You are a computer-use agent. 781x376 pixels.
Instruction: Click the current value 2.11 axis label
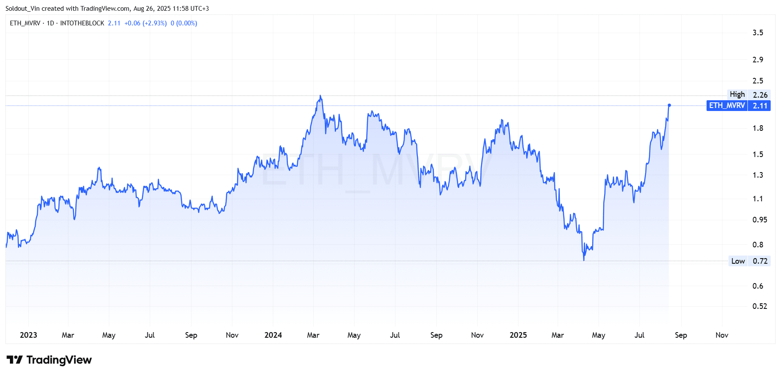click(x=759, y=105)
